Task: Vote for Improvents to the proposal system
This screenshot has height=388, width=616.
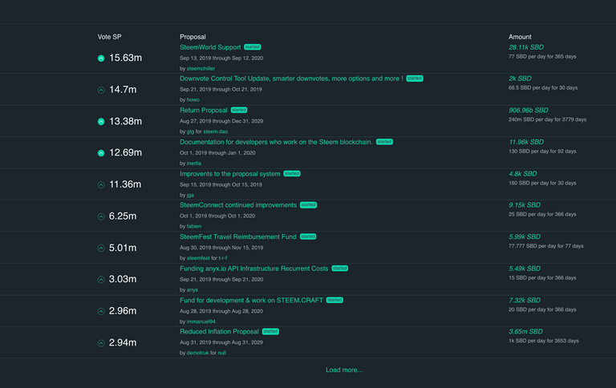Action: (x=101, y=184)
